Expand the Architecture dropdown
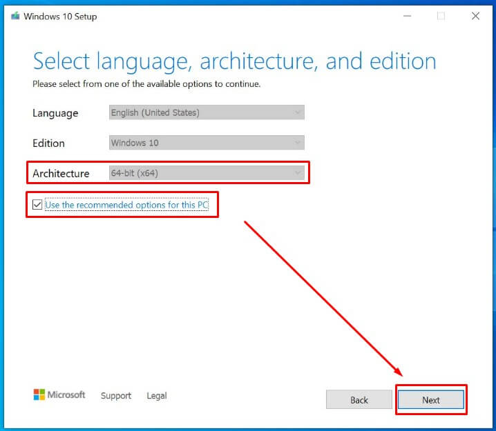496x431 pixels. pos(207,173)
